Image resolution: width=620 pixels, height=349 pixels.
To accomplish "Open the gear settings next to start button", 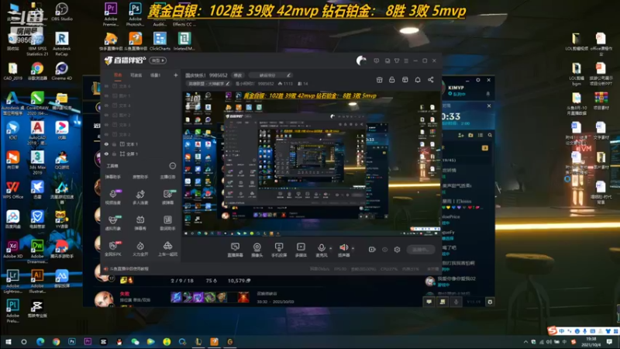I will [397, 250].
